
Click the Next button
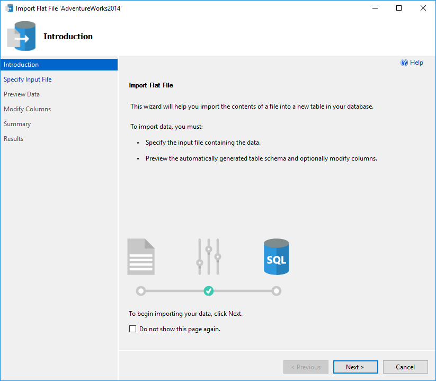pos(355,367)
